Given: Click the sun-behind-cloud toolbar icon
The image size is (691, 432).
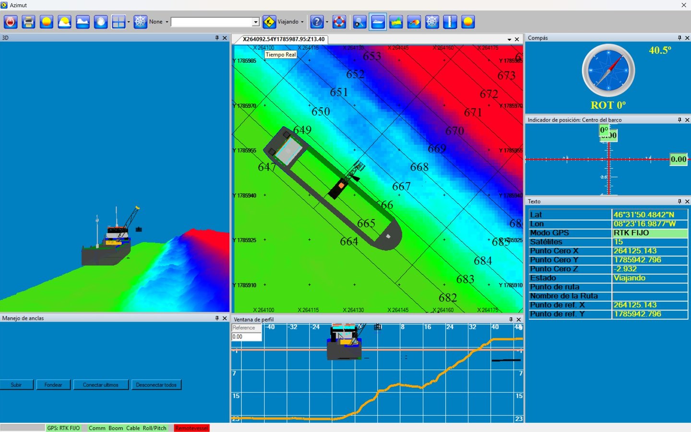Looking at the screenshot, I should (x=64, y=22).
